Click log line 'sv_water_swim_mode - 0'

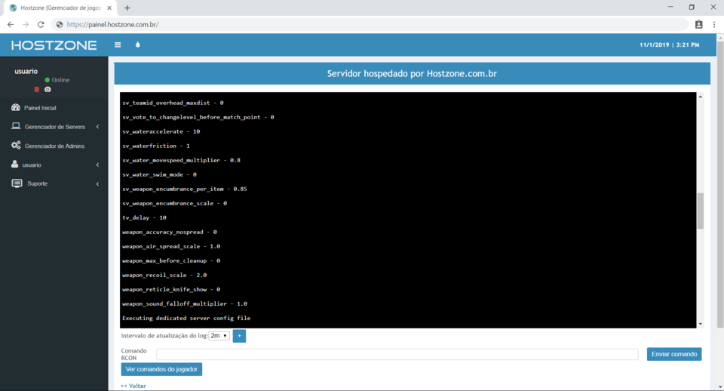[159, 174]
